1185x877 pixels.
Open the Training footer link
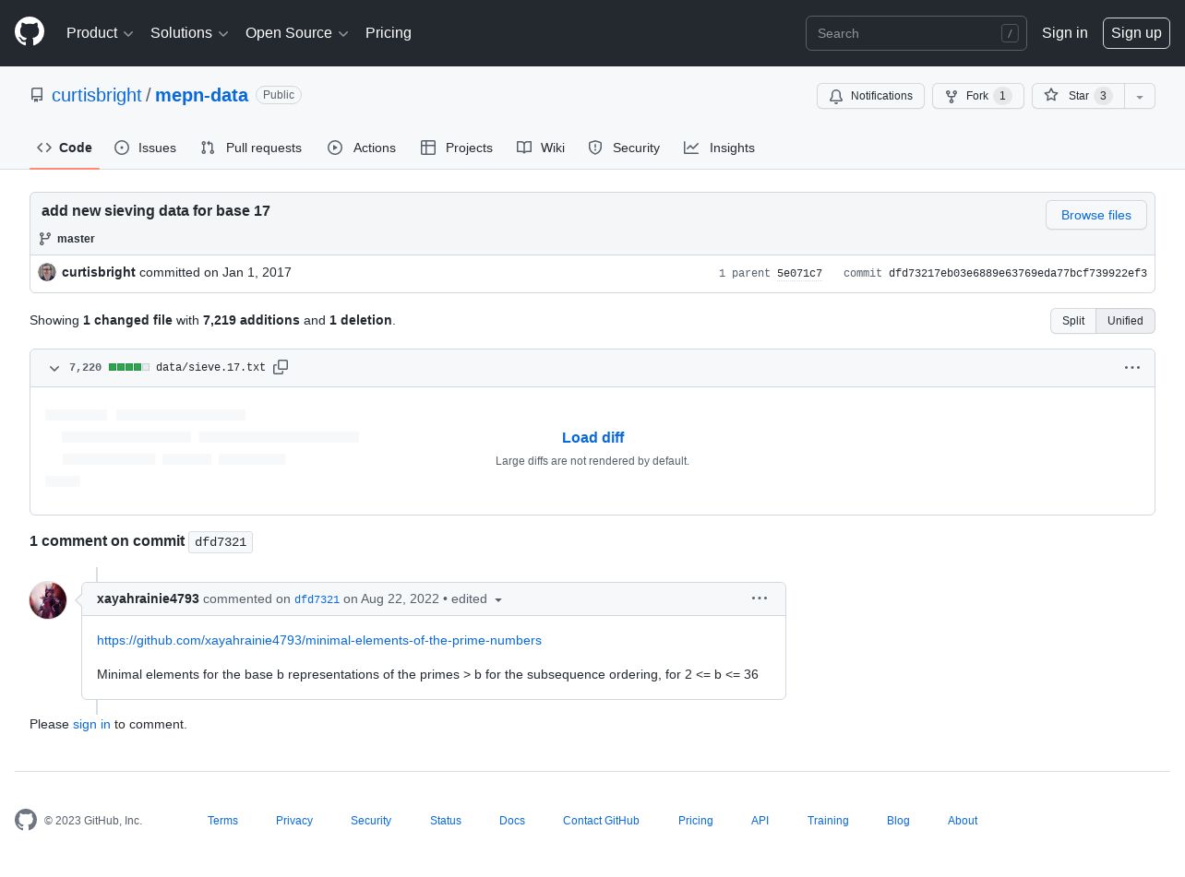828,821
